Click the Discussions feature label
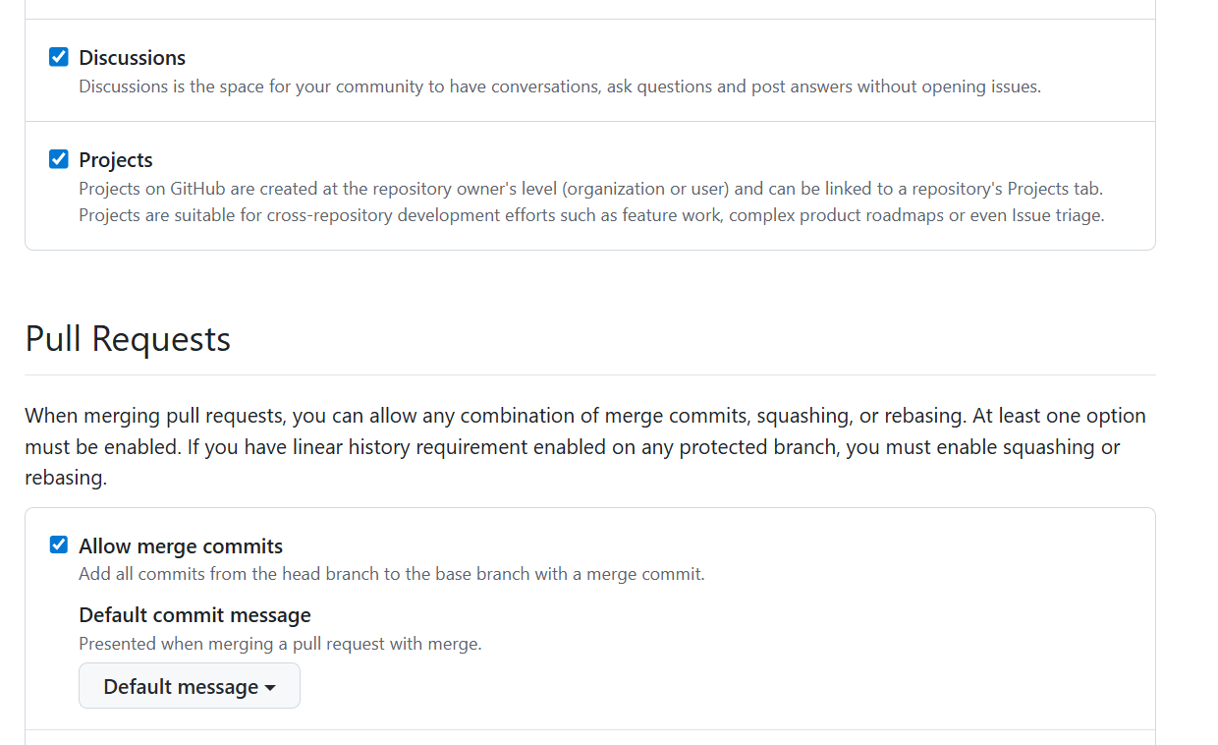1218x745 pixels. [x=132, y=57]
